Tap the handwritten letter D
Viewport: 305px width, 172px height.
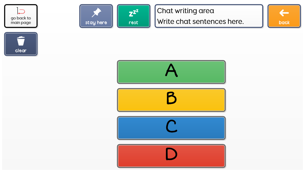click(x=171, y=154)
